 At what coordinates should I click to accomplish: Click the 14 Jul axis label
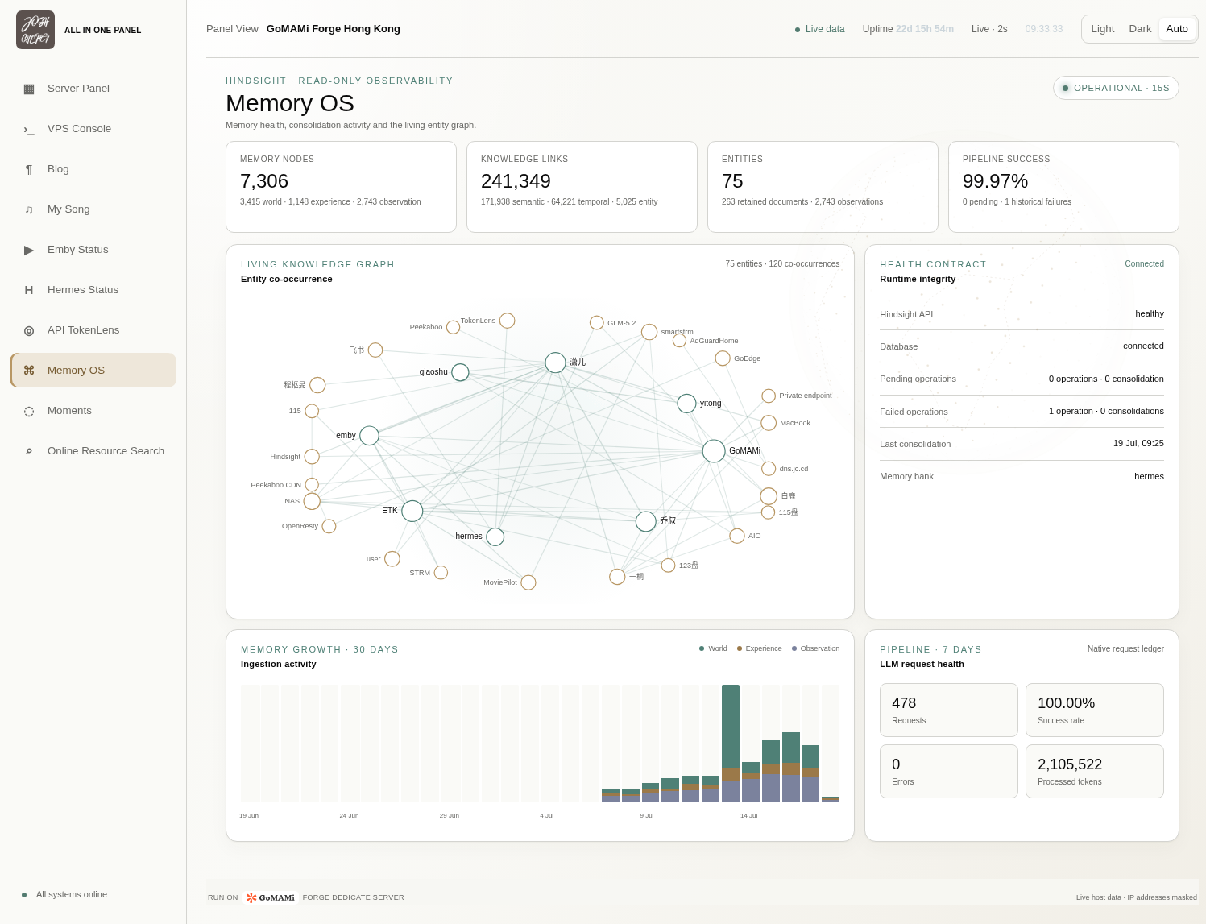749,815
